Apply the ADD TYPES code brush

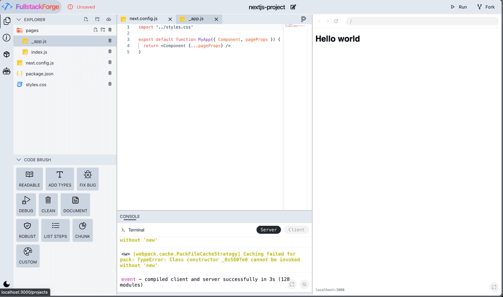click(x=60, y=179)
